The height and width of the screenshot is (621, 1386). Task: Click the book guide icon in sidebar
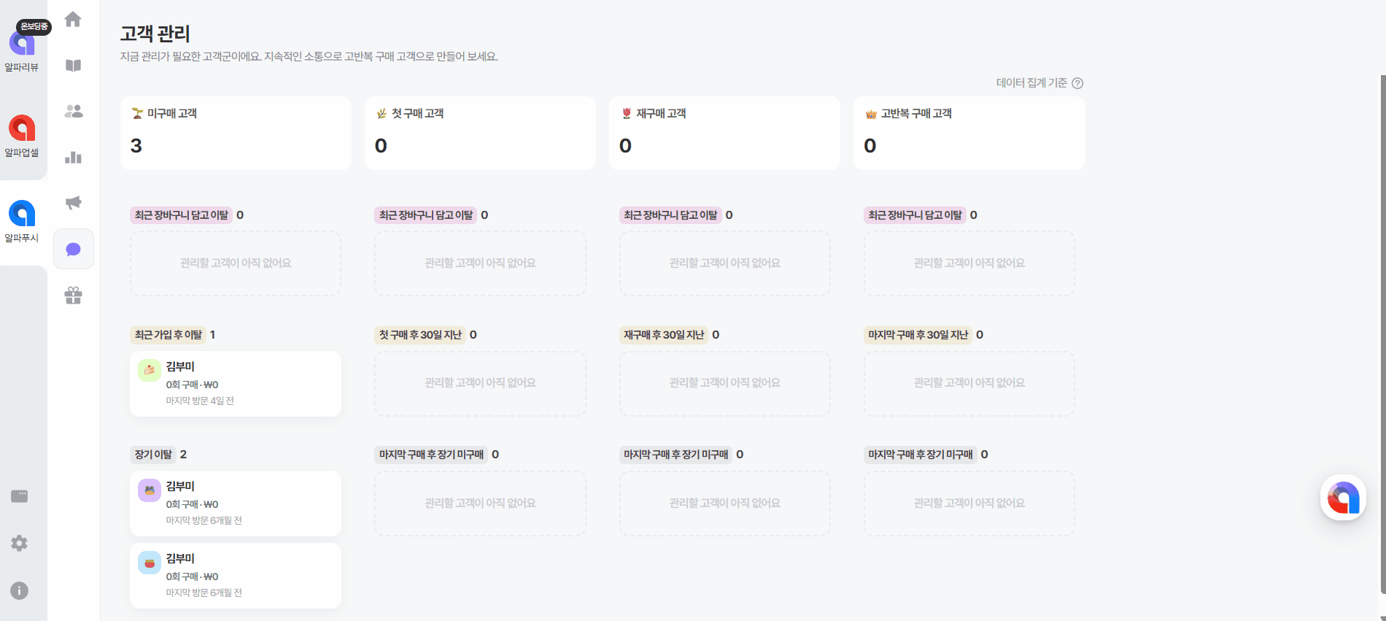click(73, 66)
